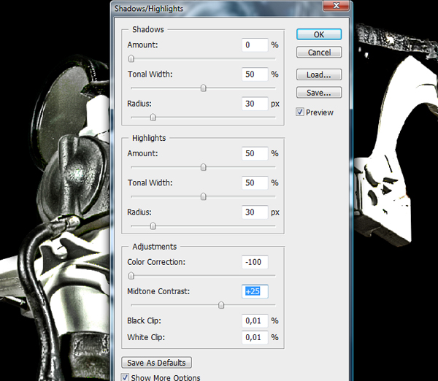The image size is (438, 381).
Task: Uncheck Show More Options
Action: 125,377
